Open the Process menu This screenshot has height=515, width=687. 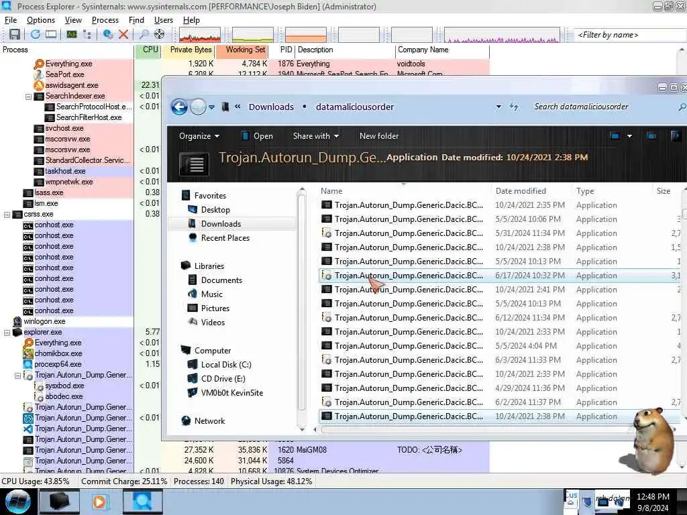[x=105, y=20]
